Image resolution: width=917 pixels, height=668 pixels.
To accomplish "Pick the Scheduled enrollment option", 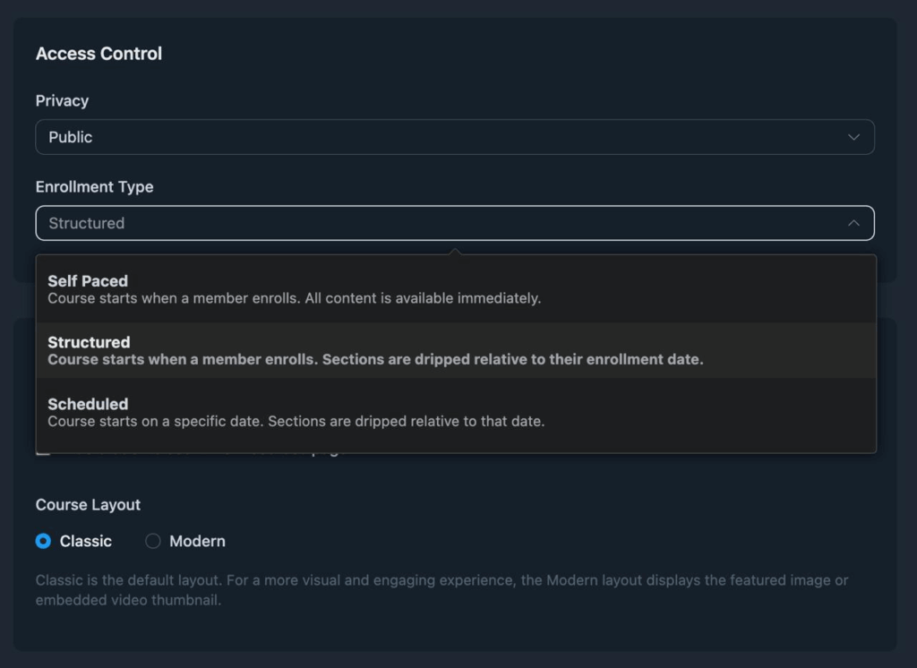I will click(x=88, y=404).
